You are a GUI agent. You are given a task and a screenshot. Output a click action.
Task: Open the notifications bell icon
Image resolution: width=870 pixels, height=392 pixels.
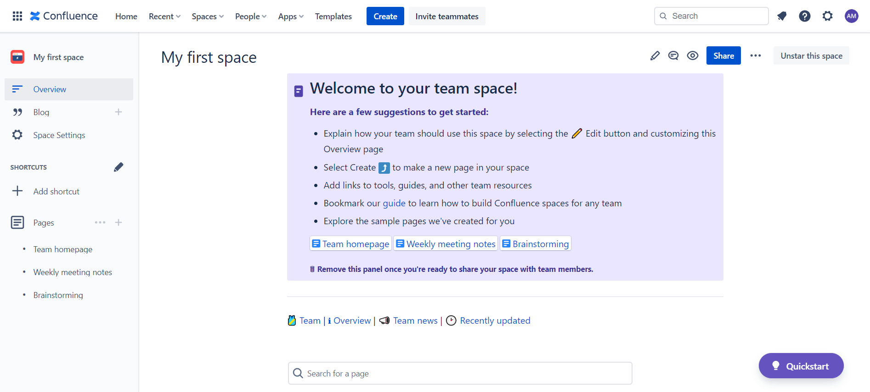click(782, 16)
